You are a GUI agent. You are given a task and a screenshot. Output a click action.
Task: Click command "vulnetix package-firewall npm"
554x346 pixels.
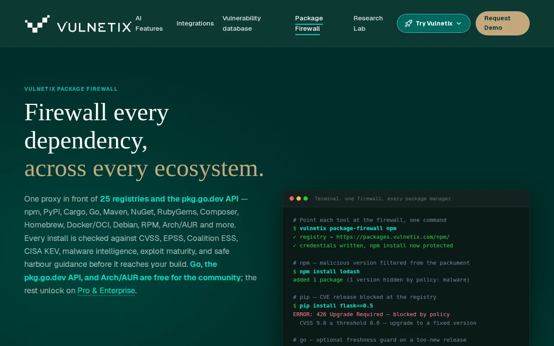[348, 228]
